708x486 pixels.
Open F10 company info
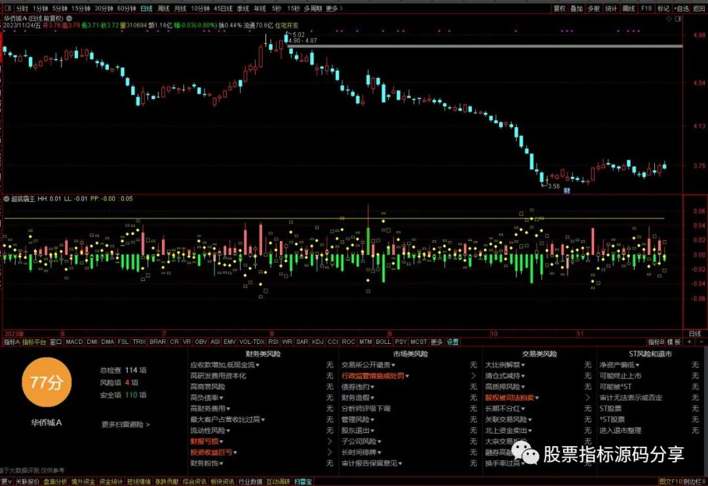point(646,9)
